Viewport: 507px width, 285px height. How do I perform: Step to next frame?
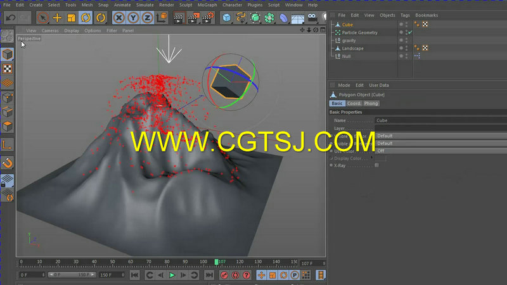click(183, 275)
